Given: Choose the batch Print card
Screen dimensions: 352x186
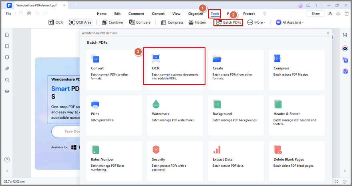Looking at the screenshot, I should click(x=114, y=115).
